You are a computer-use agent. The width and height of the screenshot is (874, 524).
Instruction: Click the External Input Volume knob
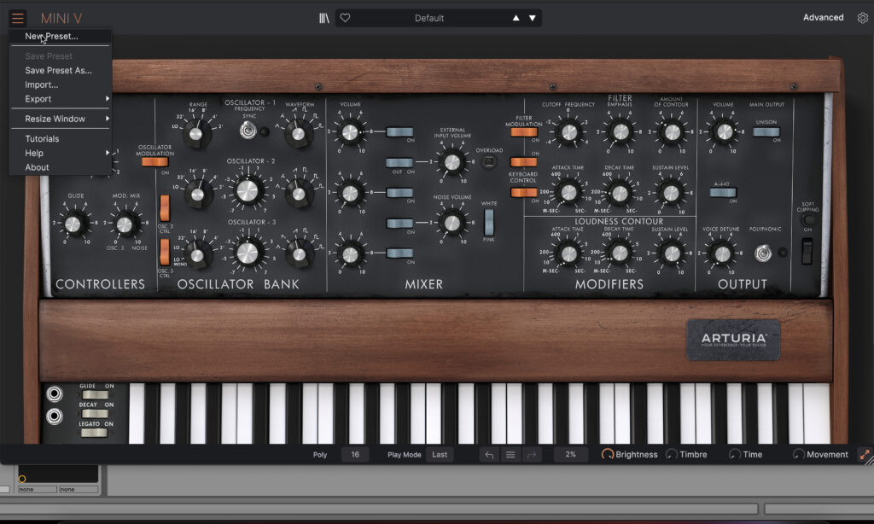point(452,161)
